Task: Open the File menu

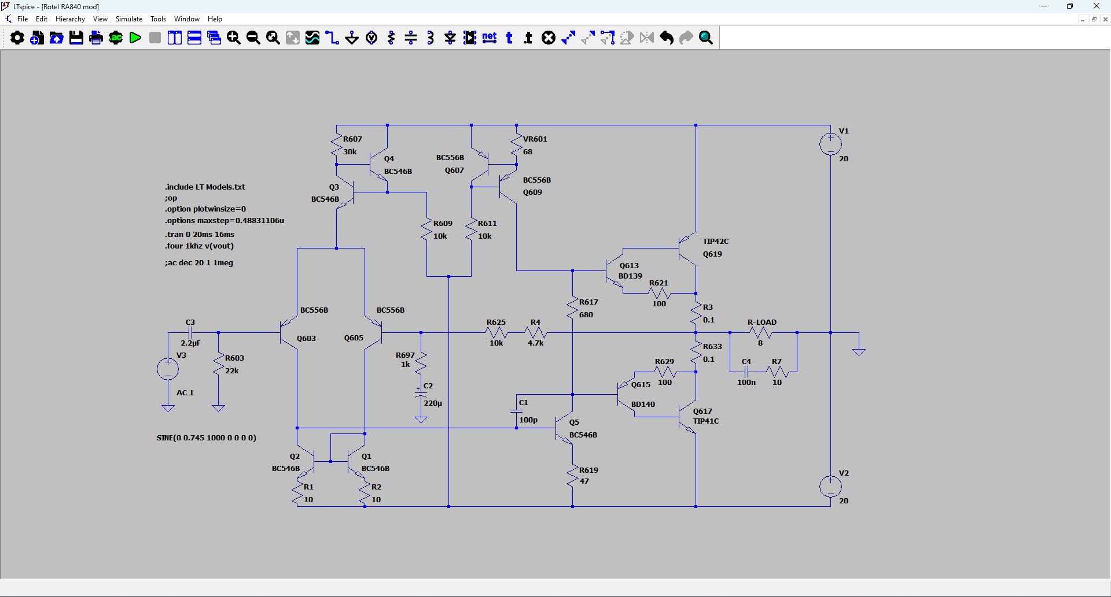Action: 23,19
